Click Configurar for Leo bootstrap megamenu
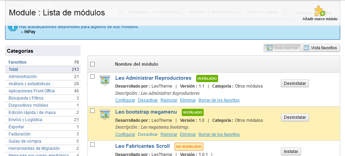Viewport: 345px width, 156px height. coord(125,134)
